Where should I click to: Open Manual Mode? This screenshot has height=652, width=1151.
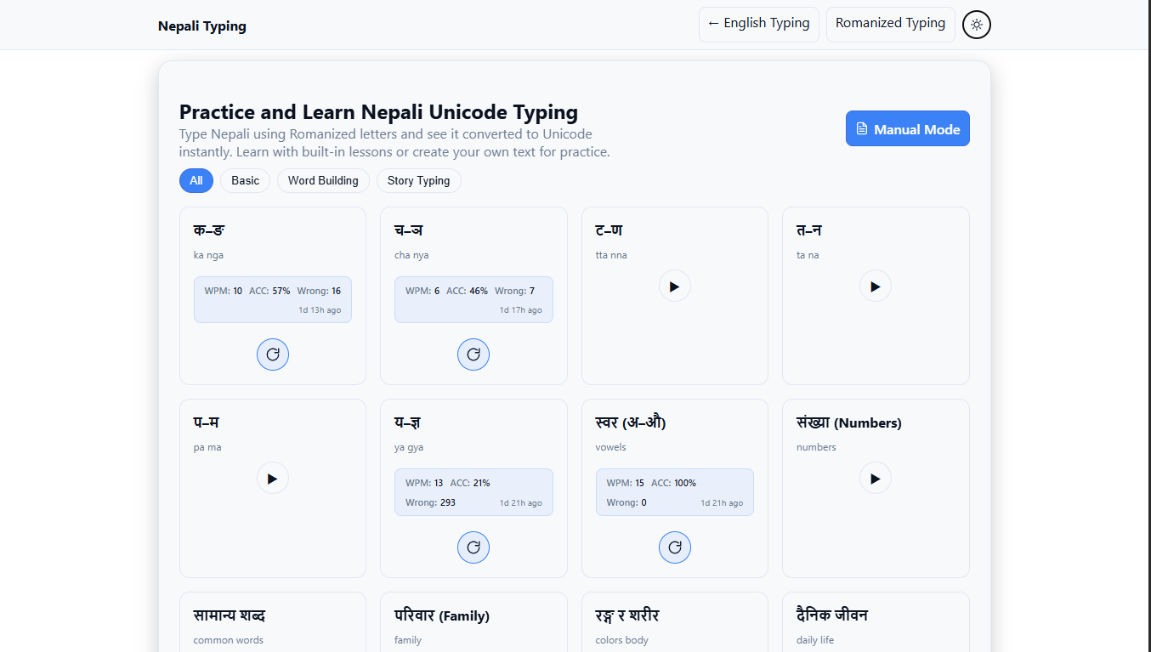coord(907,128)
